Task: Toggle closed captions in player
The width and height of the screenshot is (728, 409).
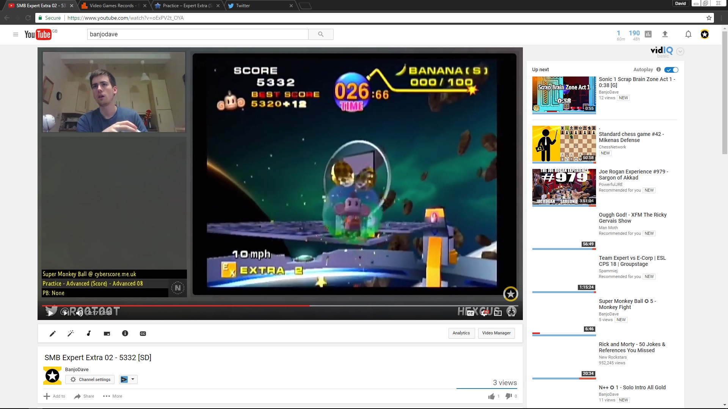Action: tap(471, 313)
